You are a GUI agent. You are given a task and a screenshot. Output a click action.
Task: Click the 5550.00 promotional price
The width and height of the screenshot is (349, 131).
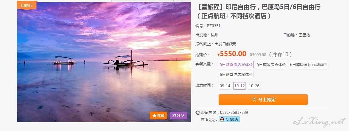233,54
